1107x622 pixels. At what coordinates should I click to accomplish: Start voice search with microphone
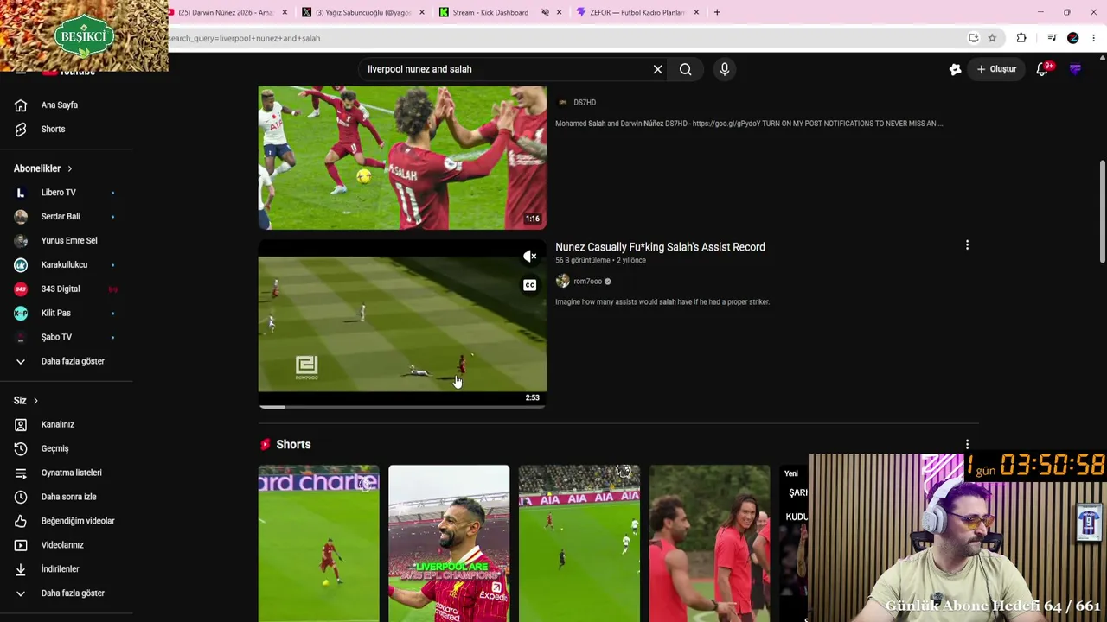(x=725, y=69)
